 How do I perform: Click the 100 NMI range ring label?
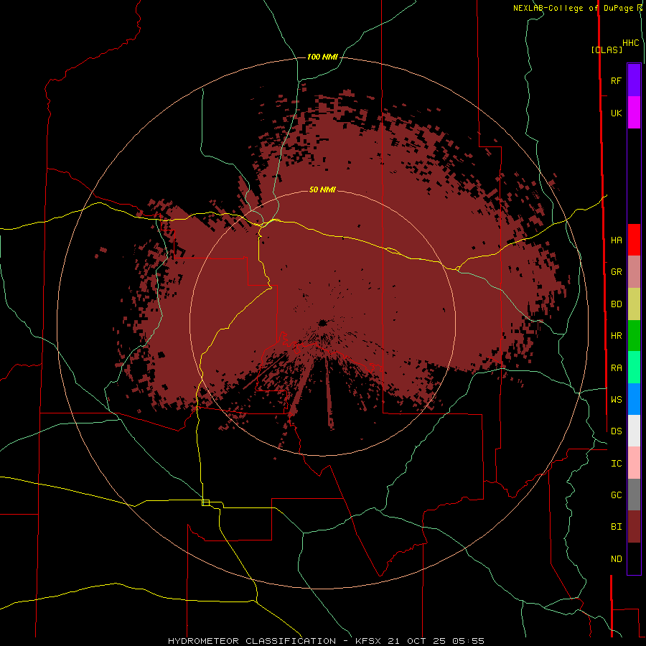click(322, 57)
